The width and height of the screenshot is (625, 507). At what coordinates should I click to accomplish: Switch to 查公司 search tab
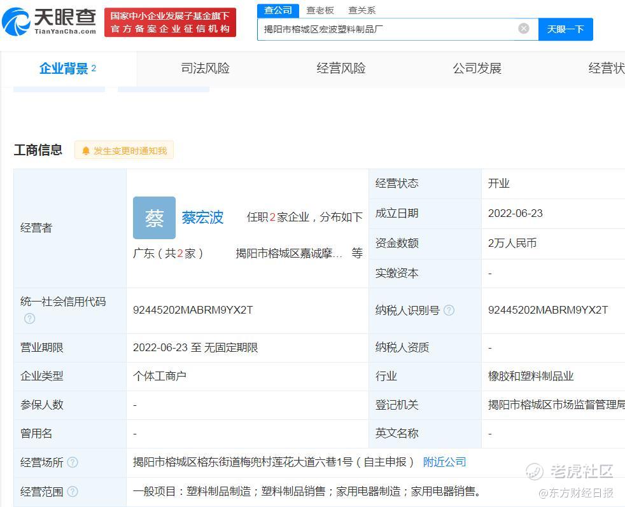pos(278,10)
